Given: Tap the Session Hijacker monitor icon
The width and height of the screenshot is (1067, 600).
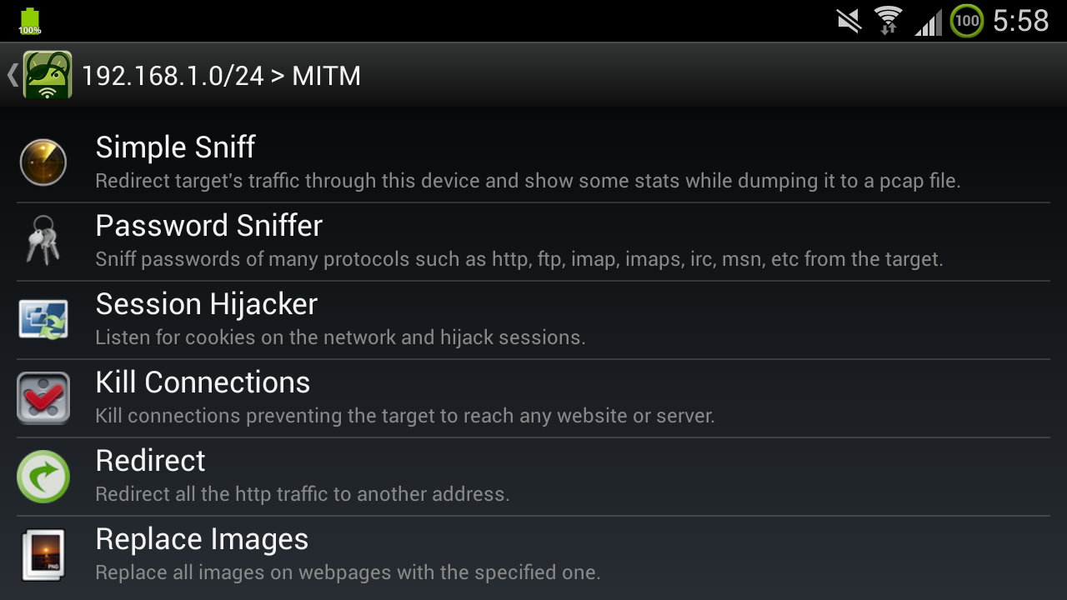Looking at the screenshot, I should point(43,319).
